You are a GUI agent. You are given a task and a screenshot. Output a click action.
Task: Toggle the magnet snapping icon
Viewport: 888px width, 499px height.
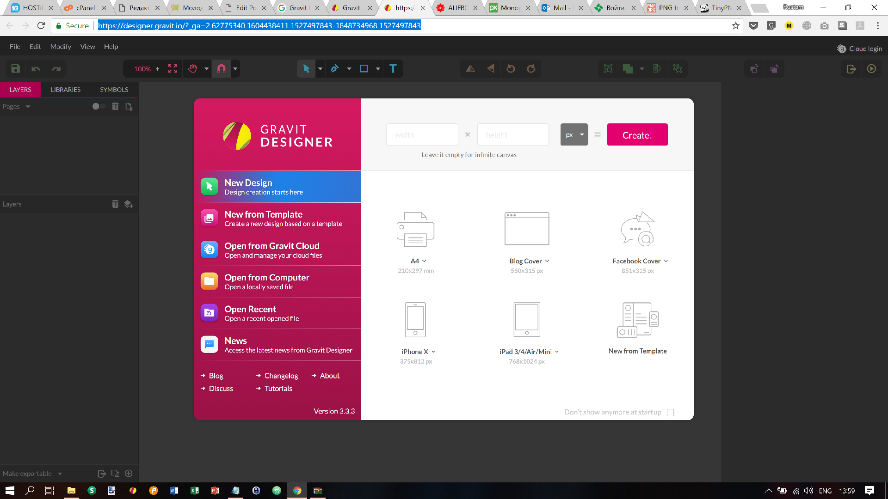(x=222, y=69)
